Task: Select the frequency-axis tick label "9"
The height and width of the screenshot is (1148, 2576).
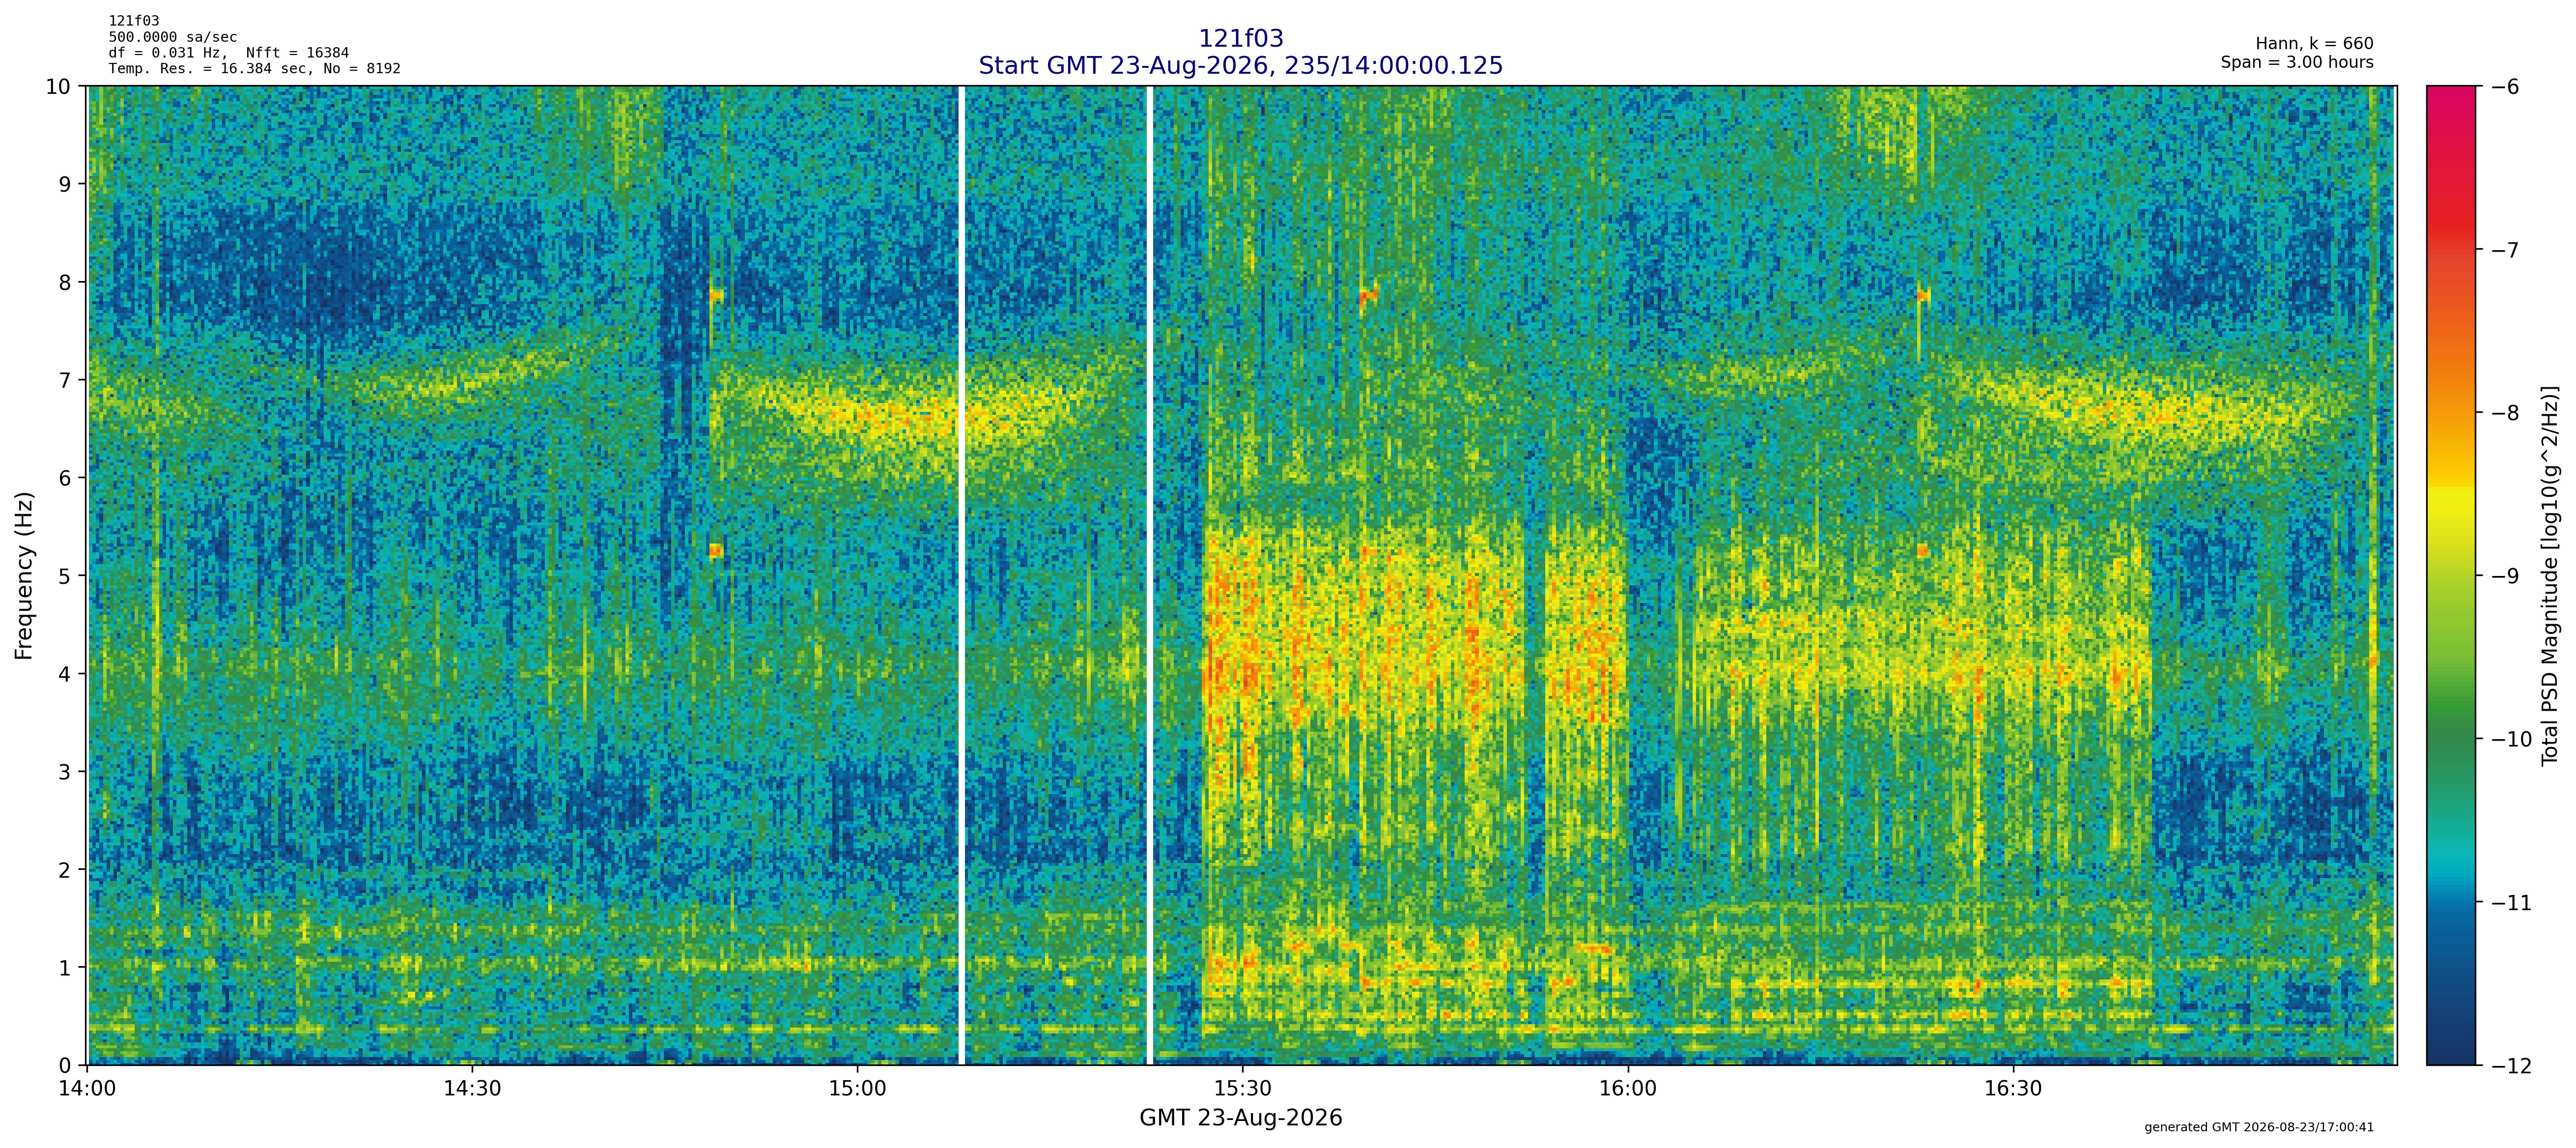Action: [65, 184]
